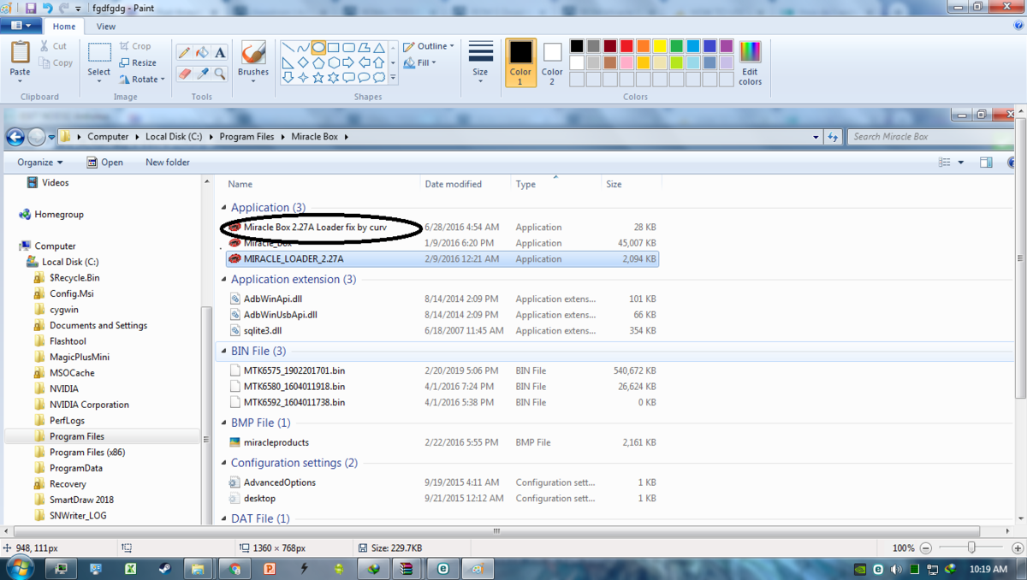The width and height of the screenshot is (1027, 580).
Task: Click MTK6580_1604011918.bin file name in canvas
Action: click(x=294, y=387)
